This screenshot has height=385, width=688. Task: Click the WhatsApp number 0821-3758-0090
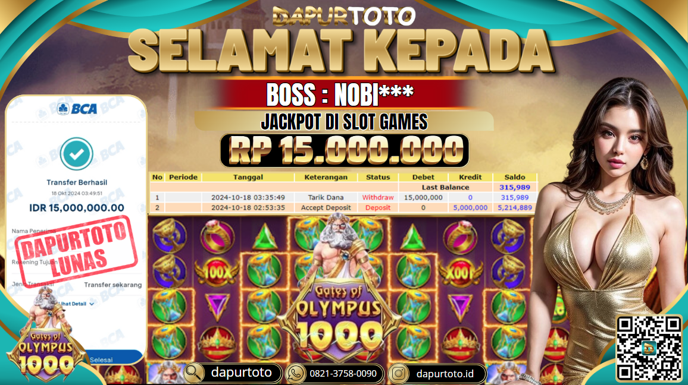(343, 374)
